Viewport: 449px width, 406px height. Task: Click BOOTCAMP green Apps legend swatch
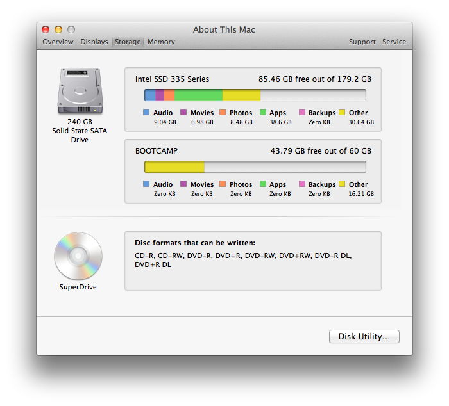pyautogui.click(x=263, y=184)
